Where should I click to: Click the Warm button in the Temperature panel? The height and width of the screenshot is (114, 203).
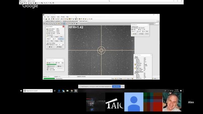coord(141,34)
